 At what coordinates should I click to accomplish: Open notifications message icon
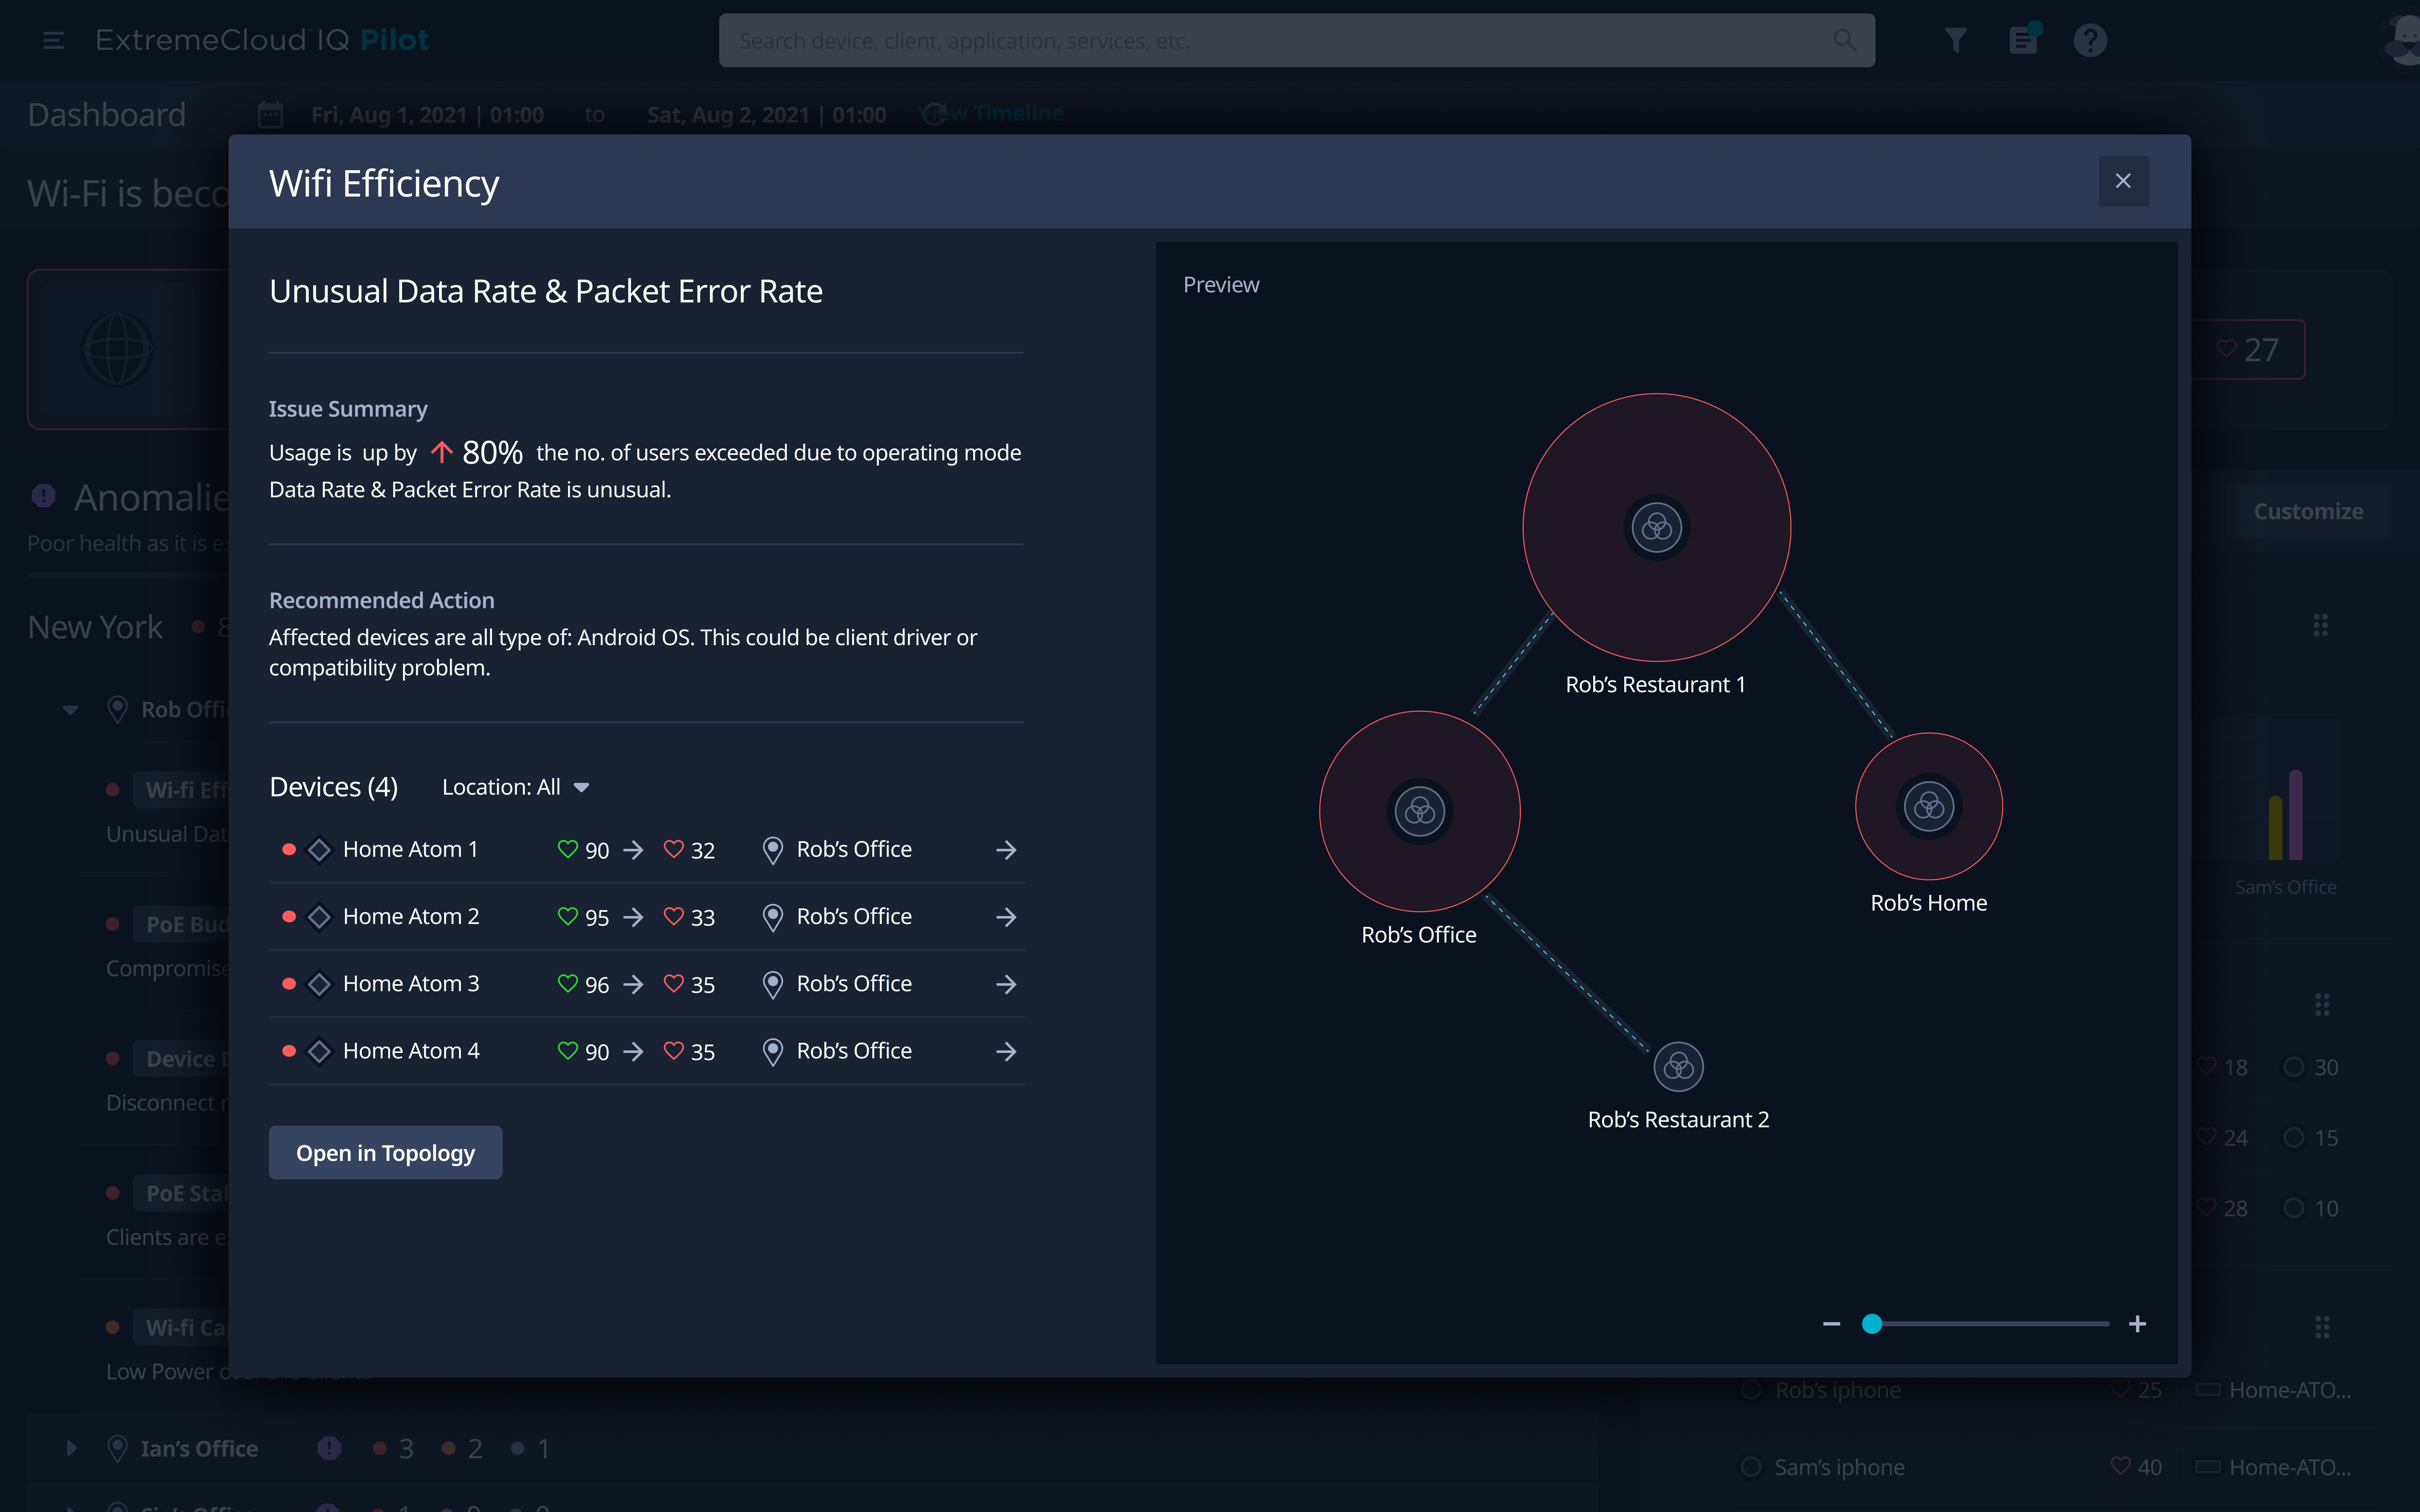click(2024, 40)
